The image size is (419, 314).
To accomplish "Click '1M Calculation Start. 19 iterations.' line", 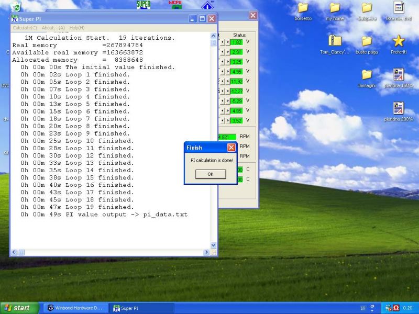I will click(x=100, y=38).
